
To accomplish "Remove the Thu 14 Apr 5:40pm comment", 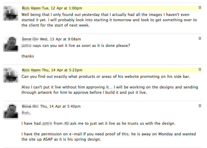I will tap(200, 106).
